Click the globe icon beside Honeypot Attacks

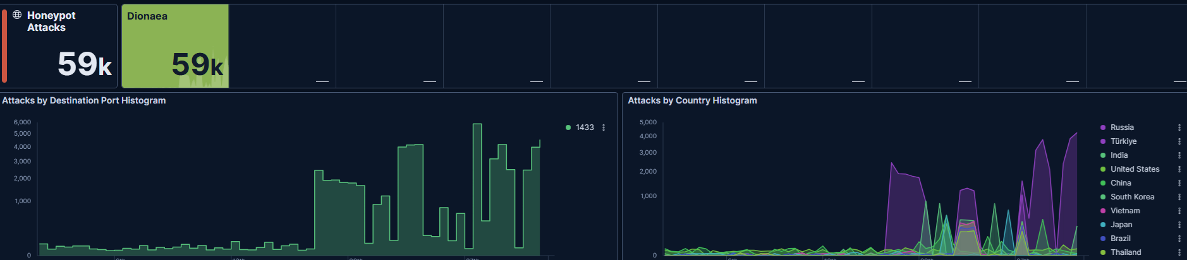click(x=17, y=15)
